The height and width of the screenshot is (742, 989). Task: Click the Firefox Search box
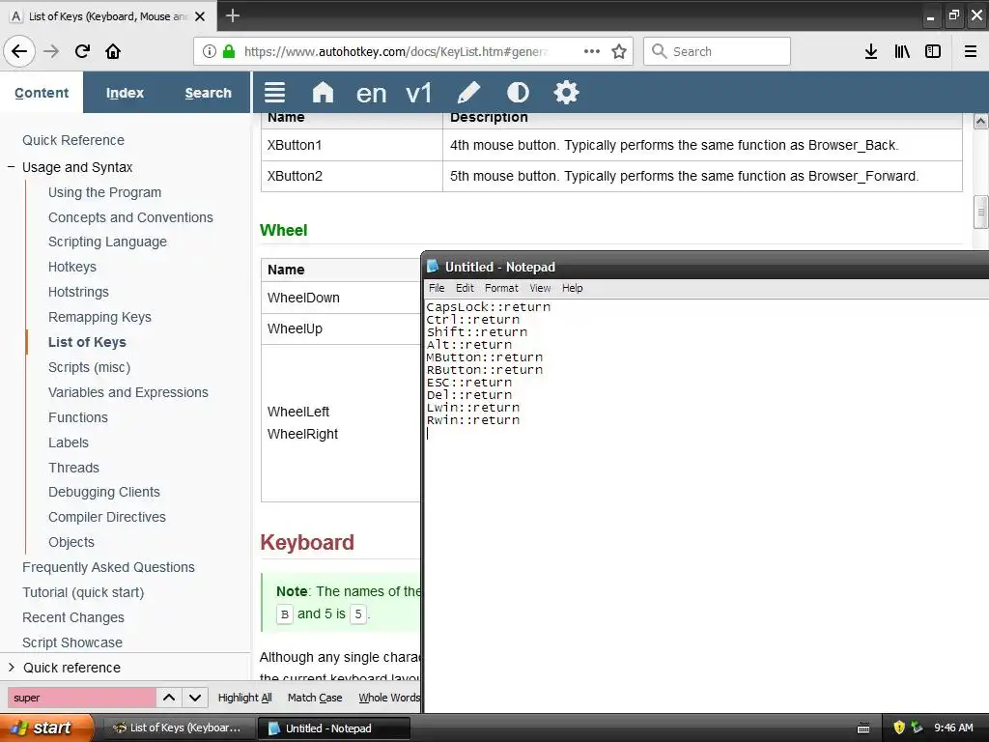tap(718, 51)
